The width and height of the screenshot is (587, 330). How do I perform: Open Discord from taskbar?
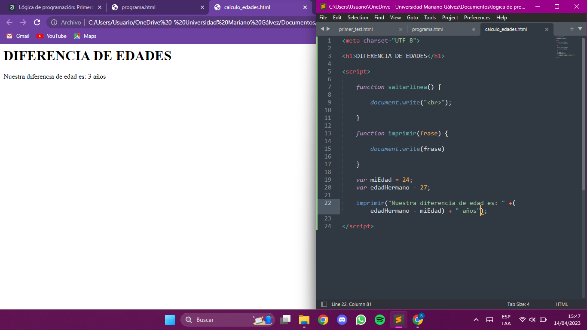(x=342, y=320)
